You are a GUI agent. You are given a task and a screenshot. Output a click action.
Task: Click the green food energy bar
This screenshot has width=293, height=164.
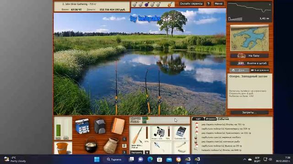click(58, 131)
